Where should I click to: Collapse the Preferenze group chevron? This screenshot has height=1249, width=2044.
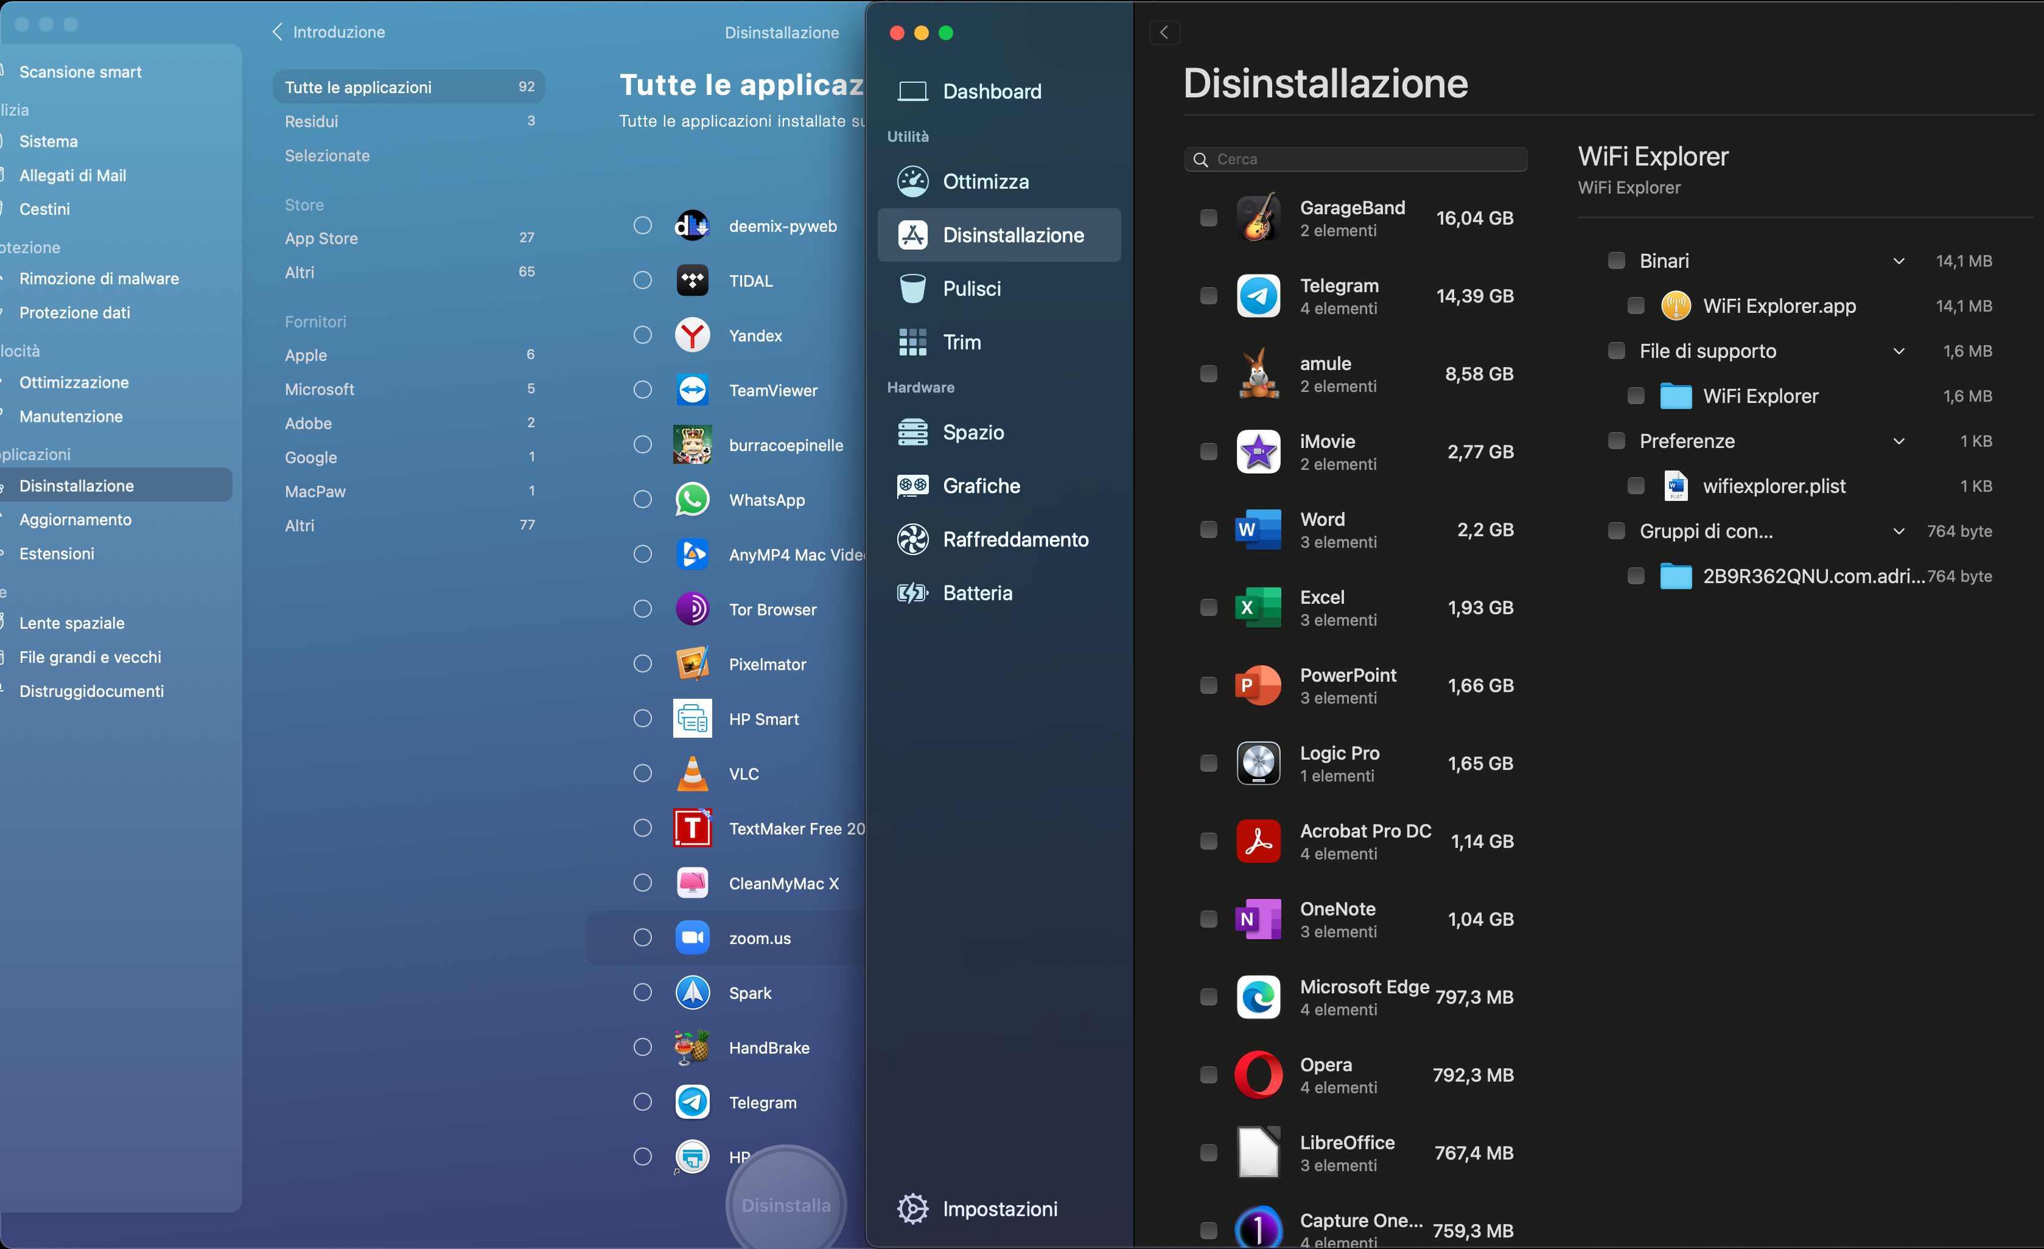coord(1899,441)
